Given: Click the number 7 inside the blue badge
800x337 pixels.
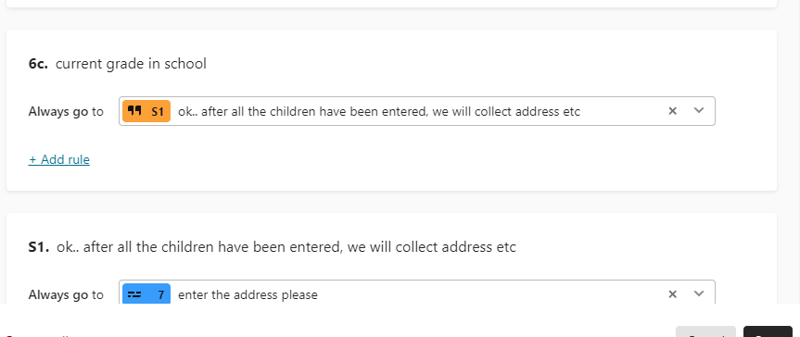Looking at the screenshot, I should coord(160,294).
